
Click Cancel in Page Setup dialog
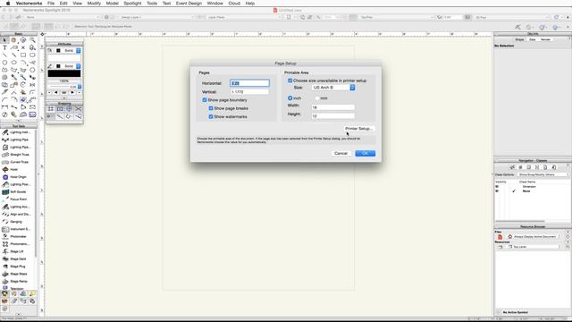point(341,153)
